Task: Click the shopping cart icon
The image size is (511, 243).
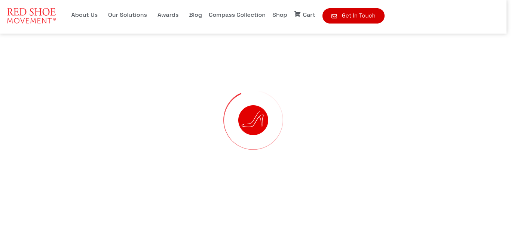Action: (x=297, y=14)
